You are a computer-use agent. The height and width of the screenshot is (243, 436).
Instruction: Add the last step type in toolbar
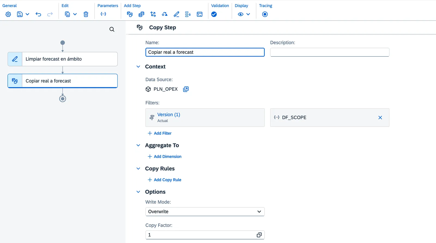pyautogui.click(x=199, y=14)
